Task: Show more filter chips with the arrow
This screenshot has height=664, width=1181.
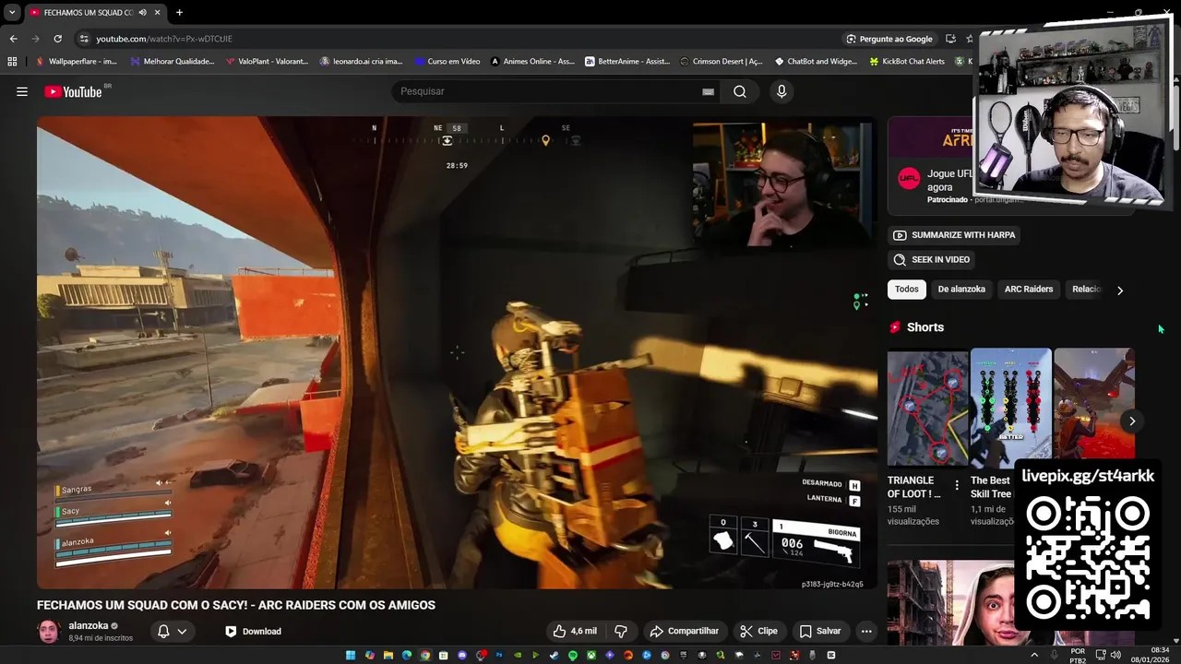Action: pyautogui.click(x=1120, y=290)
